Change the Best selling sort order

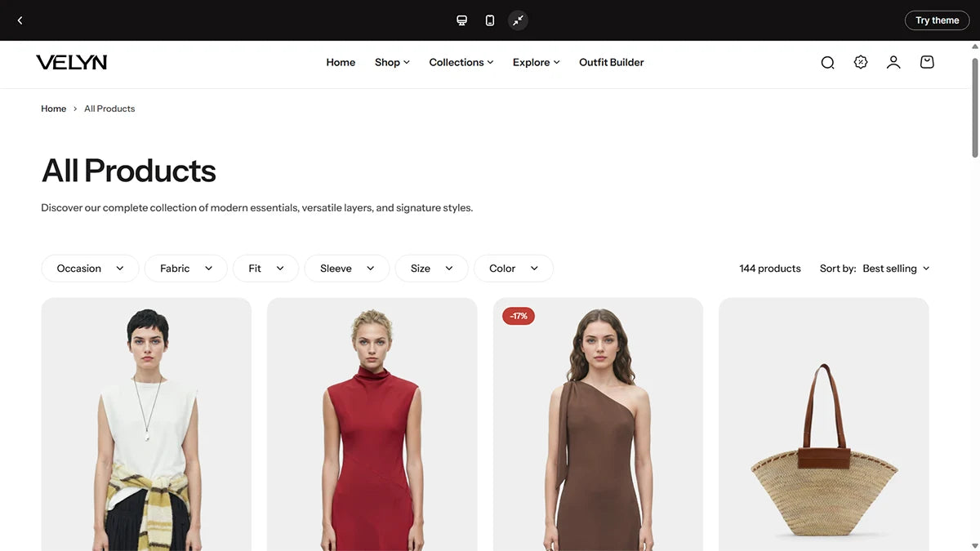pos(896,268)
